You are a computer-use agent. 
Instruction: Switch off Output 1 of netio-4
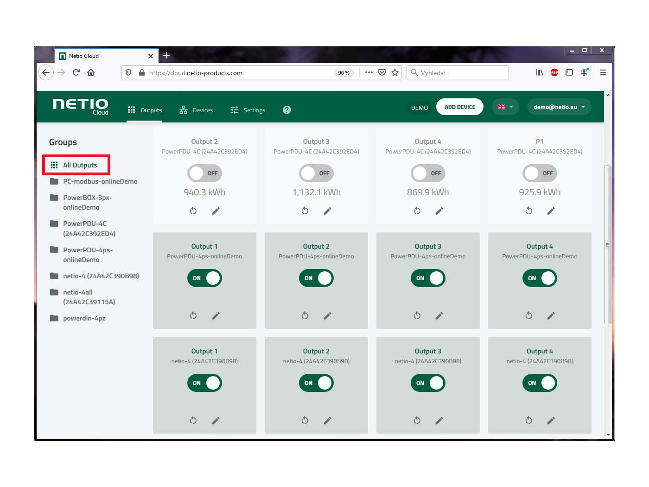click(205, 383)
